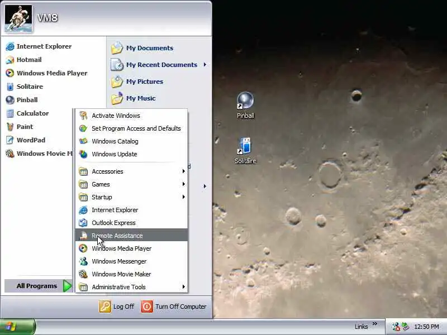447x335 pixels.
Task: Open the My Documents folder icon
Action: point(117,48)
